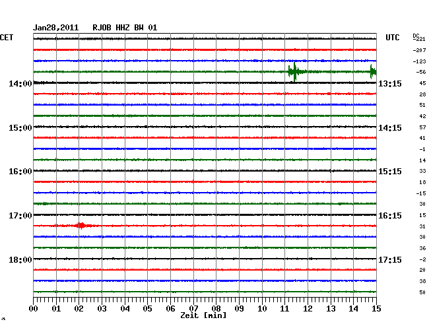Click the green seismic burst just before minute 15
This screenshot has width=429, height=326.
tap(373, 72)
